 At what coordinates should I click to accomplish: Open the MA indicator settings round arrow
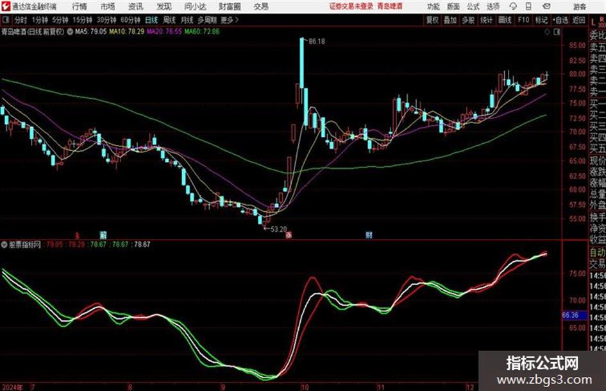(70, 31)
